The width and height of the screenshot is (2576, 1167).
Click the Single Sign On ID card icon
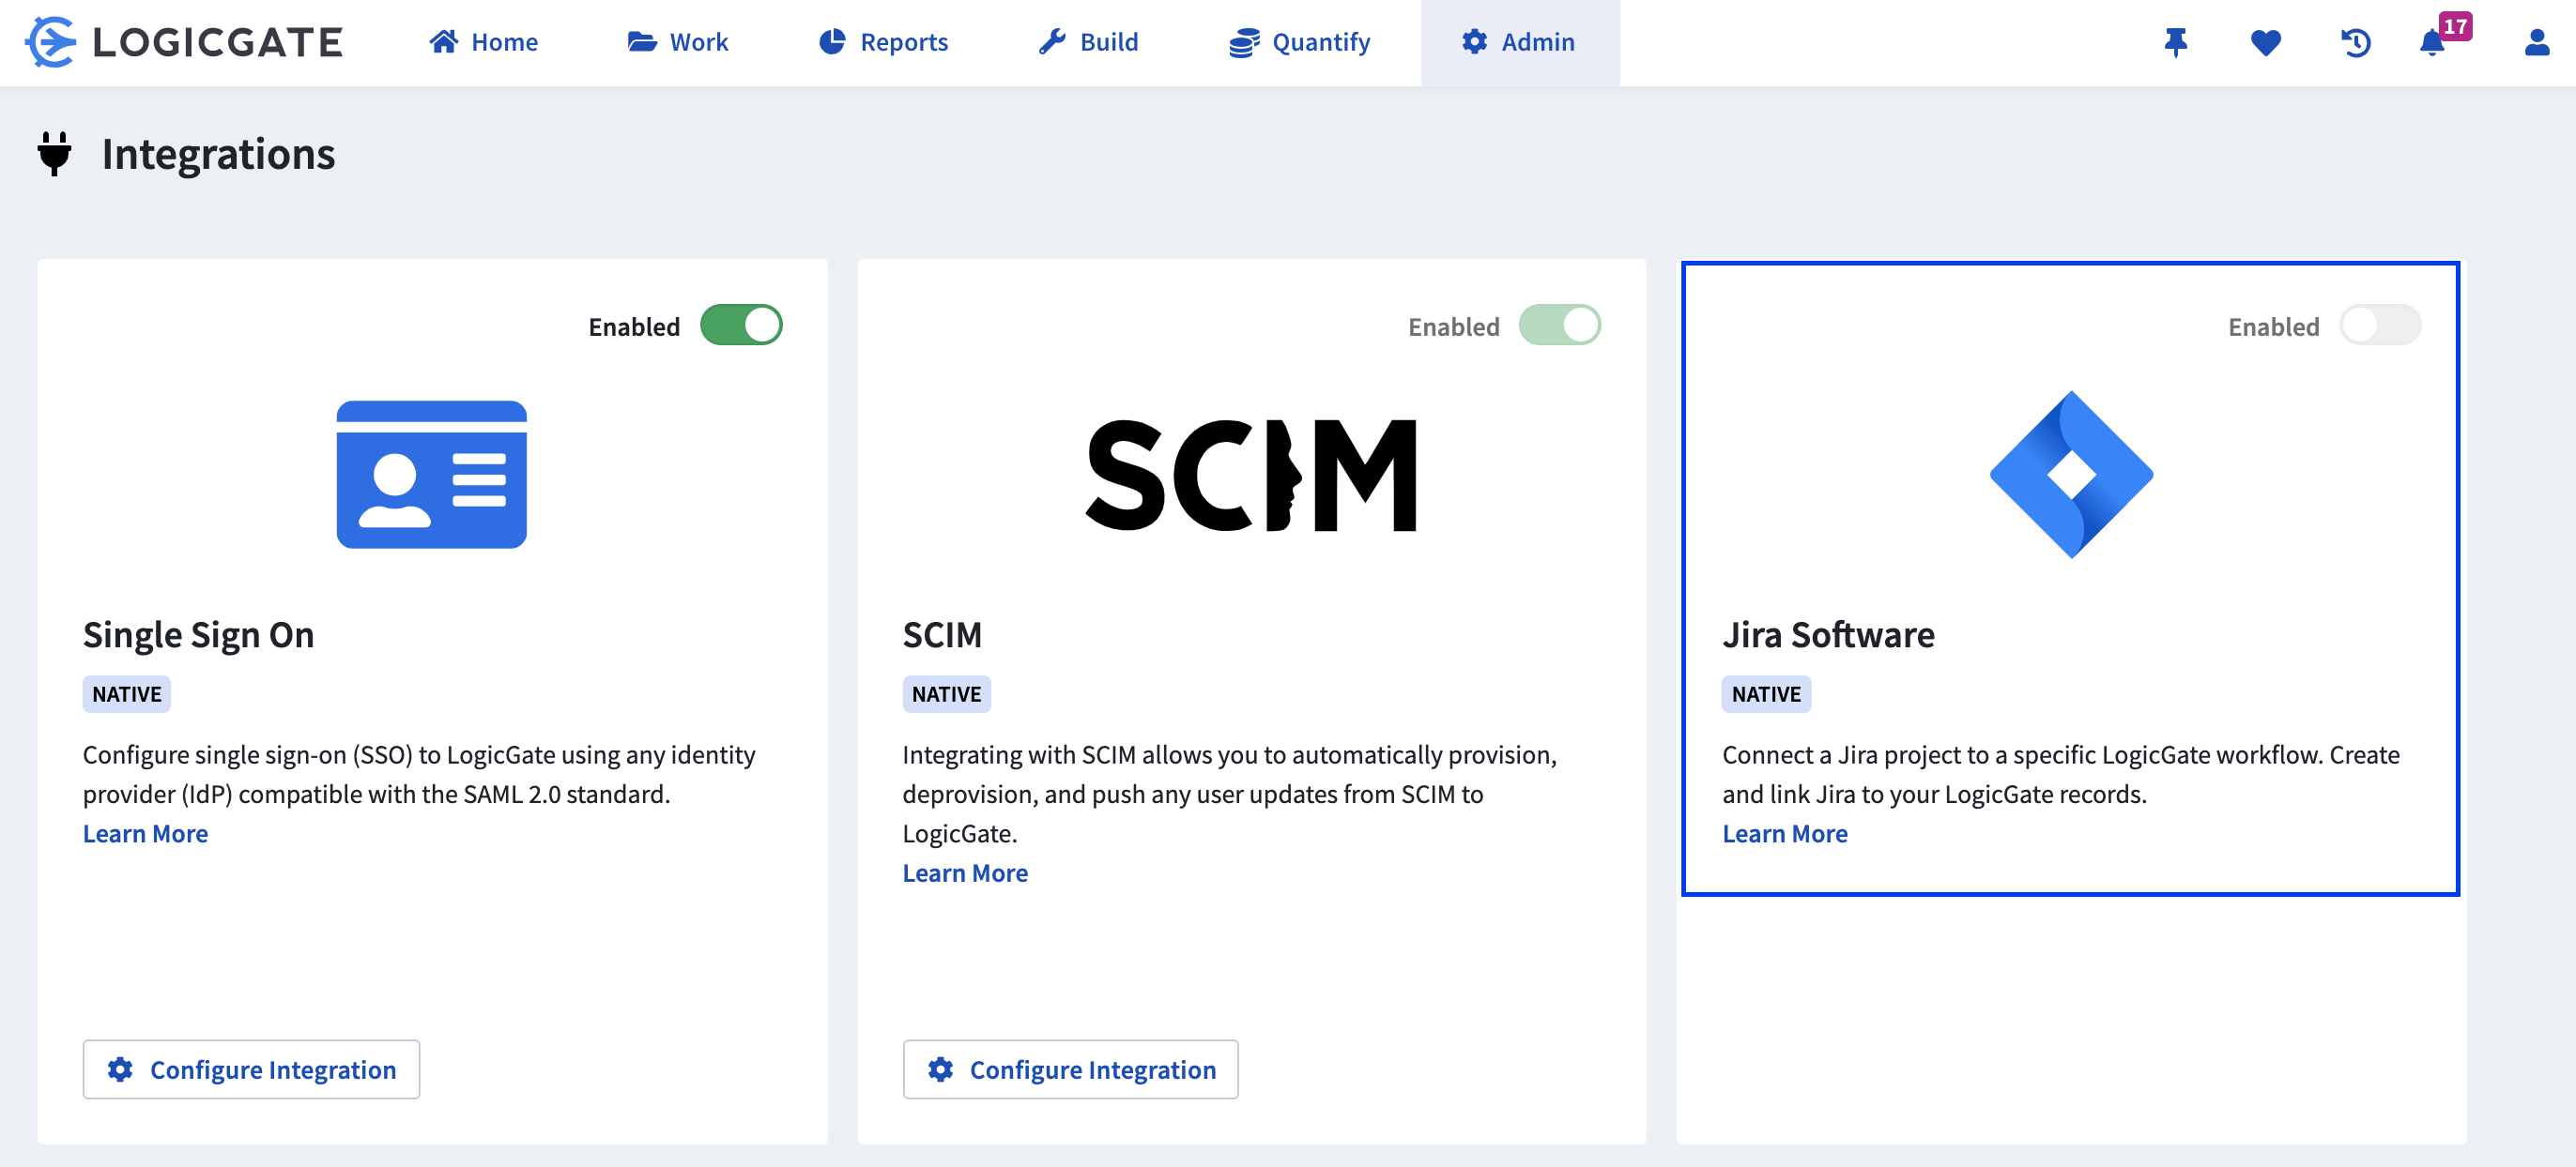[431, 475]
